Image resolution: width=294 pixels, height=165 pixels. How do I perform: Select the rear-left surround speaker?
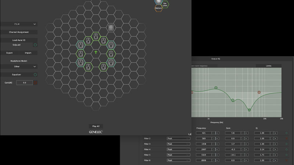[88, 67]
